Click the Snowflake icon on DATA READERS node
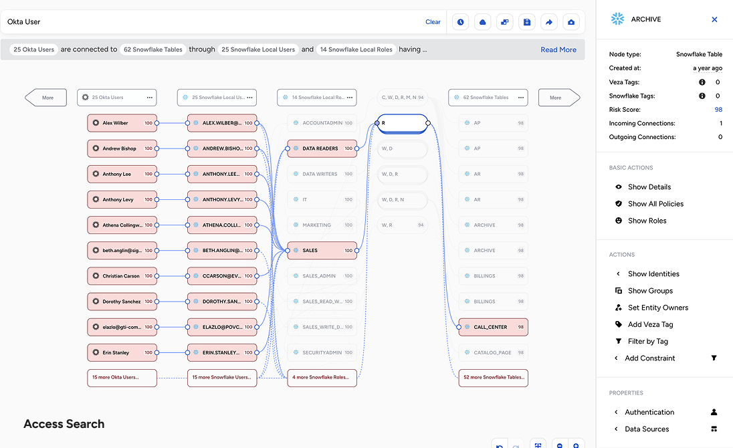 tap(296, 148)
